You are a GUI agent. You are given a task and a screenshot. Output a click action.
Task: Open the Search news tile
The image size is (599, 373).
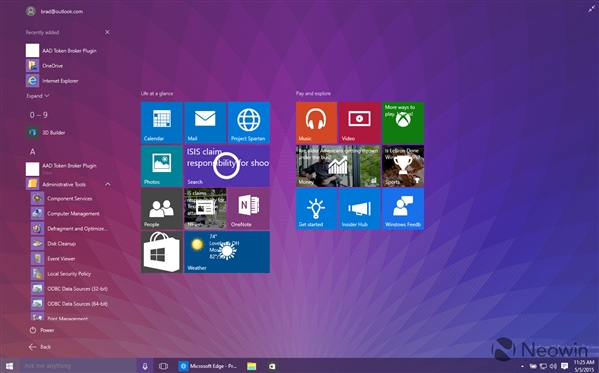click(227, 166)
